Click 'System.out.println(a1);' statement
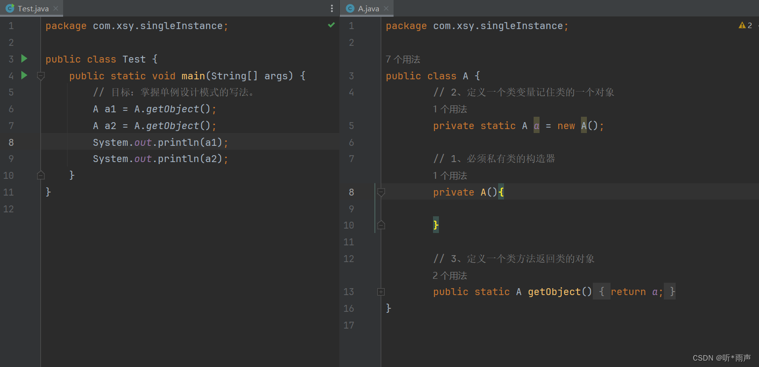This screenshot has width=759, height=367. tap(161, 142)
